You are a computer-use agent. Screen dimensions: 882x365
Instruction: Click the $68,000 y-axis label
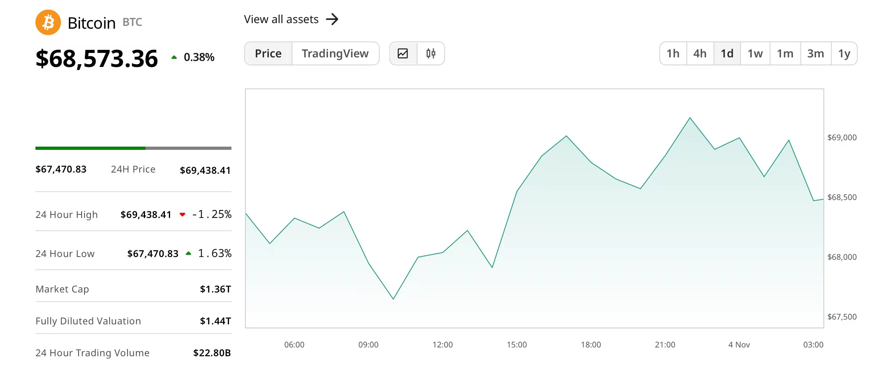tap(842, 257)
